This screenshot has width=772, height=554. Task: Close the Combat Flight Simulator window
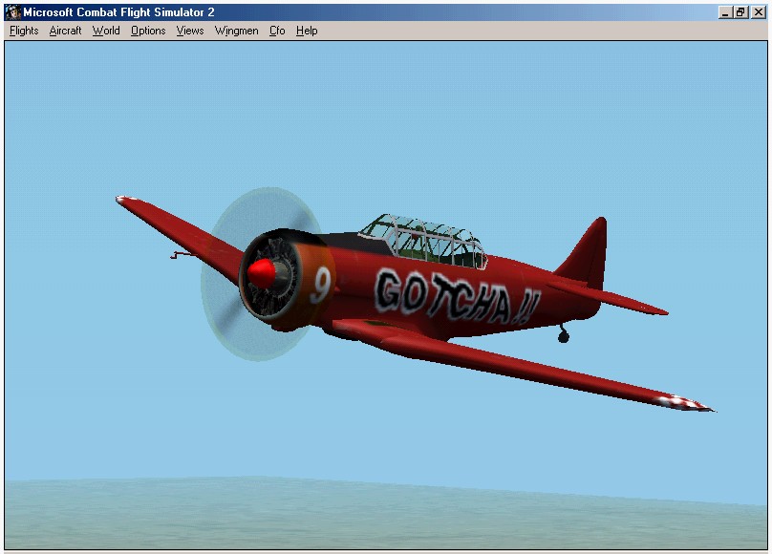pyautogui.click(x=759, y=12)
